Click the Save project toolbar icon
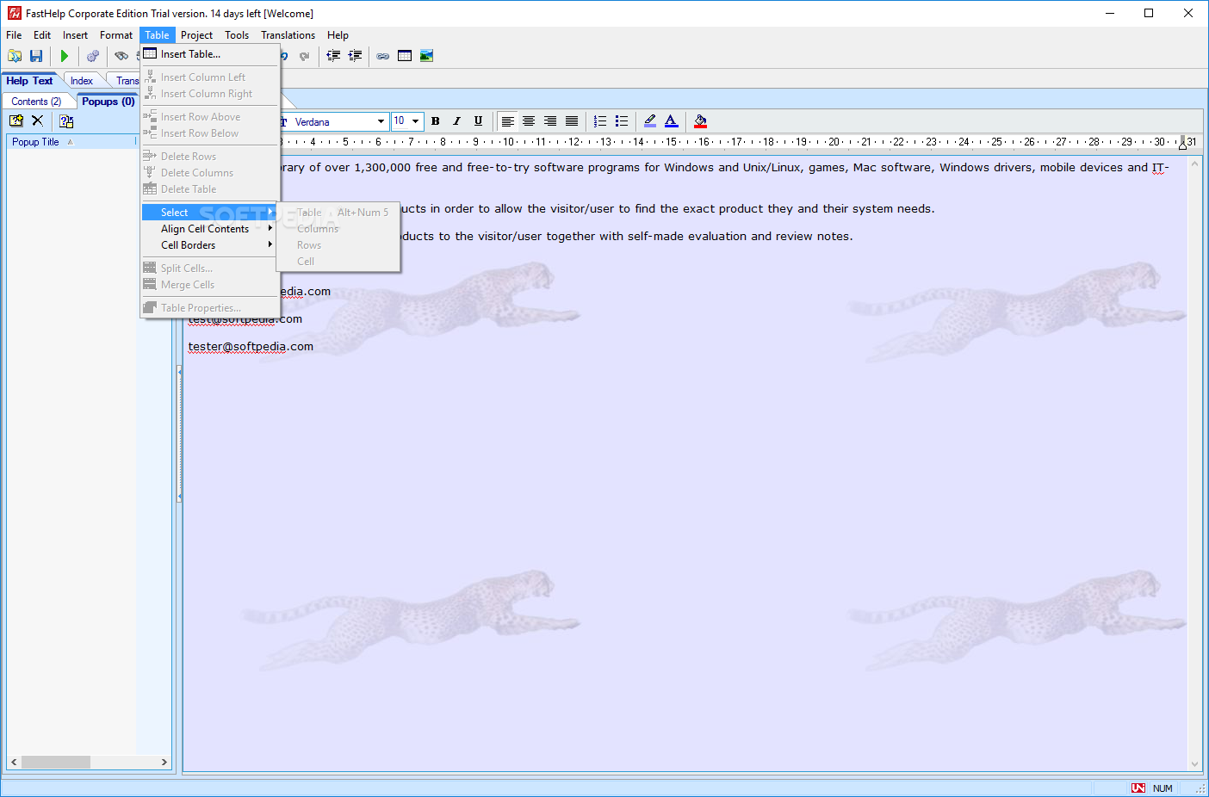This screenshot has width=1209, height=797. coord(36,56)
